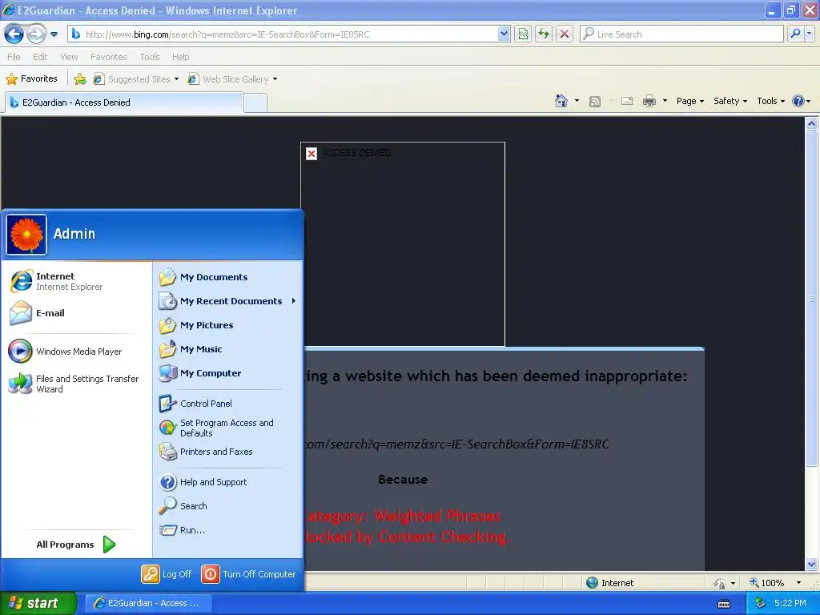Click the Home icon in command bar
Screen dimensions: 820x615
tap(561, 101)
